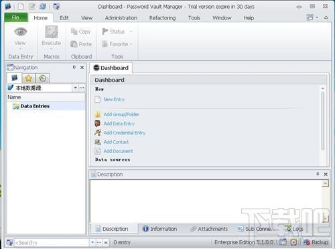Expand the data source dropdown arrow
Image resolution: width=335 pixels, height=249 pixels.
pyautogui.click(x=75, y=87)
